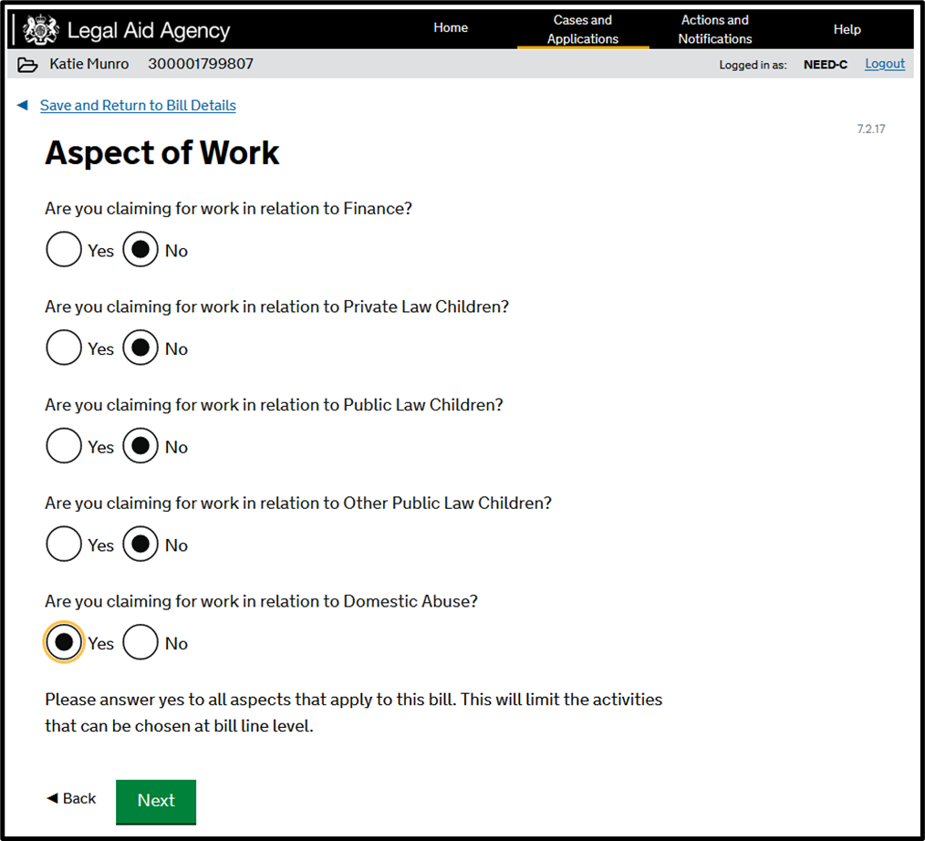Screen dimensions: 925x841
Task: Select No for Finance work
Action: coord(140,250)
